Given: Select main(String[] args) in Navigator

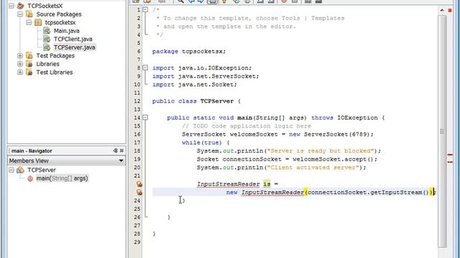Looking at the screenshot, I should 62,178.
